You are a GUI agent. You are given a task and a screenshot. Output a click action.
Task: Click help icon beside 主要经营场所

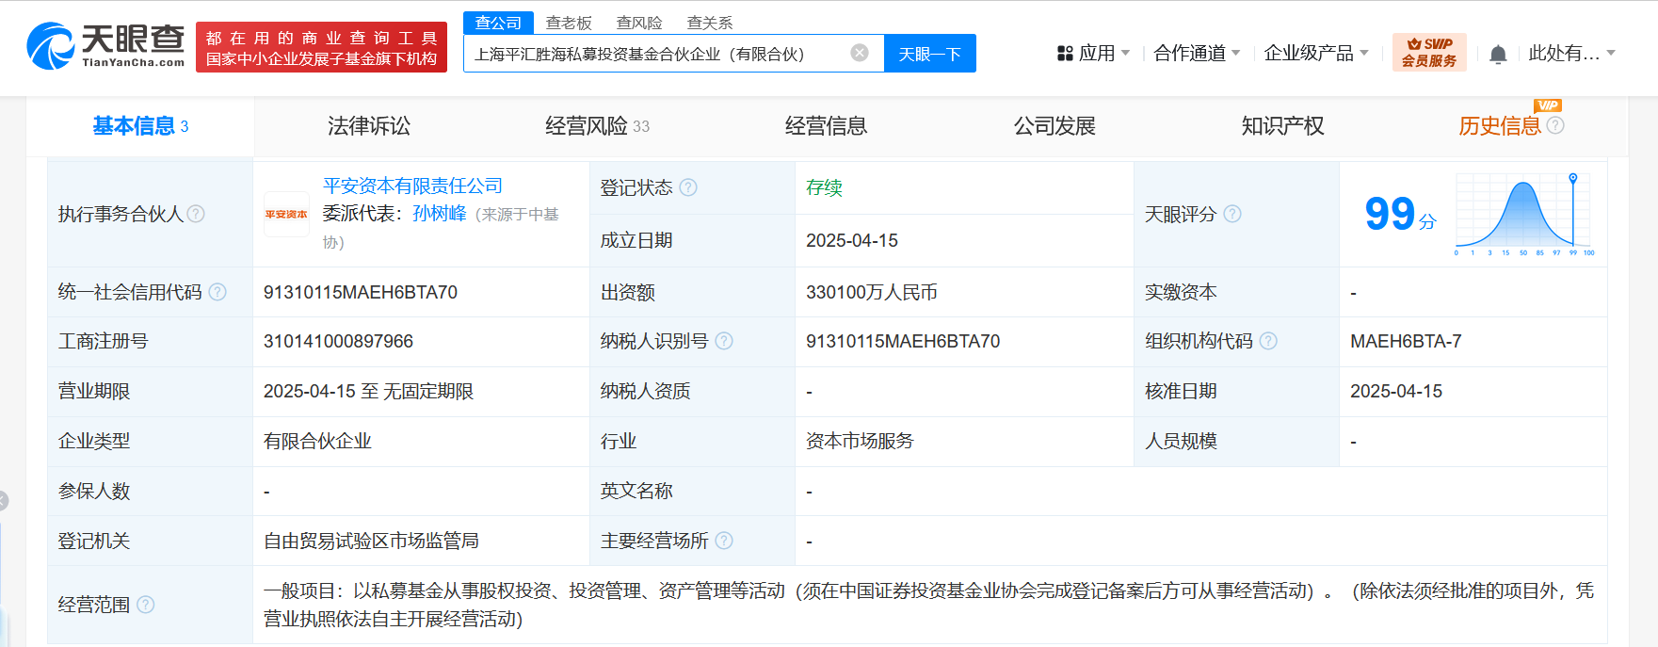[724, 541]
